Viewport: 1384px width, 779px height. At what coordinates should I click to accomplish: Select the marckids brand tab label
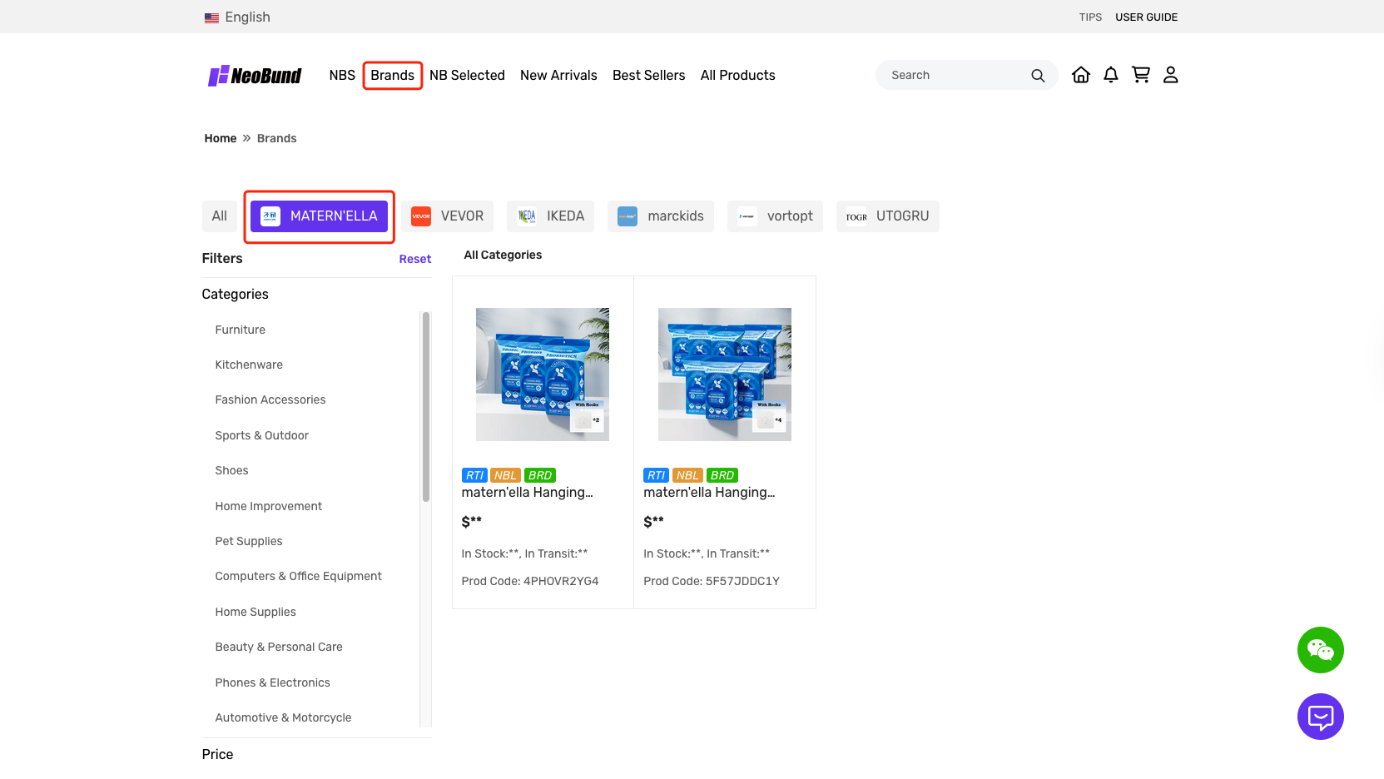676,216
